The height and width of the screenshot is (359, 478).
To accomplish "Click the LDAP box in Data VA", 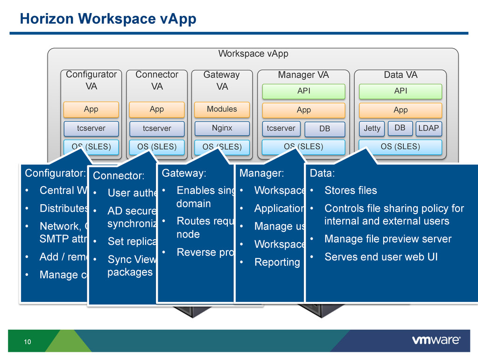I will pos(429,128).
